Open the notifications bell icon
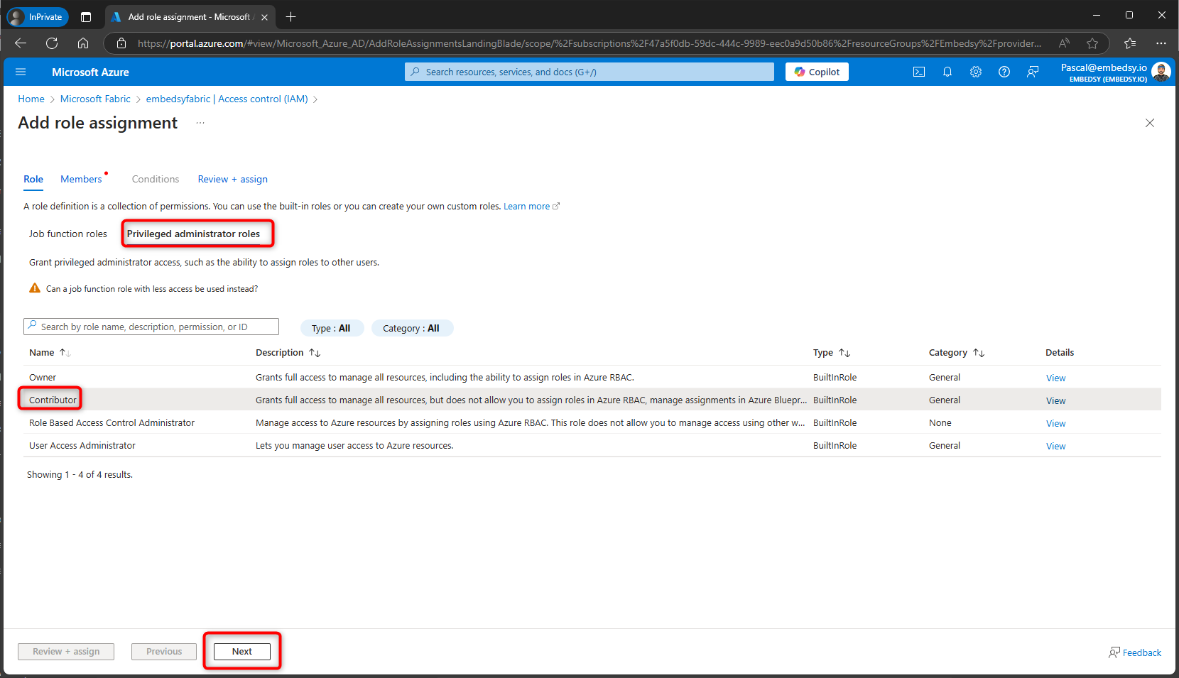 click(947, 71)
